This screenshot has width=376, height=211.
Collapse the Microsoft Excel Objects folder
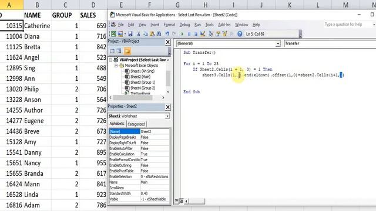(x=116, y=65)
